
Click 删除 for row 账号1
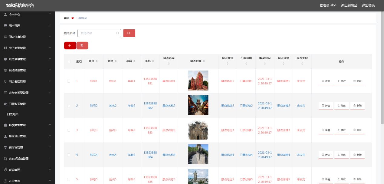coord(357,81)
